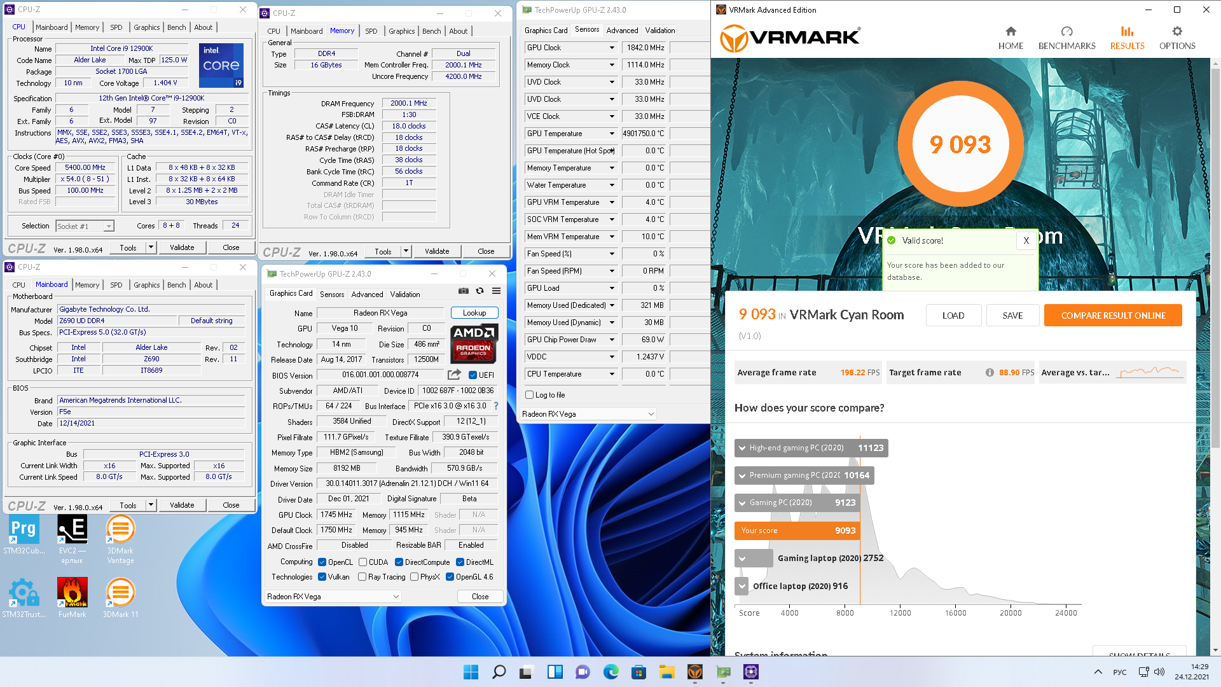Screen dimensions: 1221x687
Task: Click Compare Result Online button
Action: click(x=1113, y=316)
